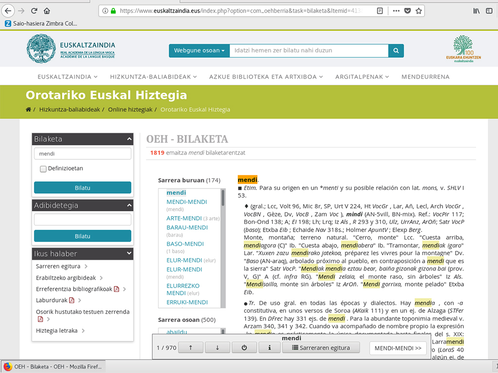
Task: Select BARAU-MENDI entry
Action: point(187,227)
